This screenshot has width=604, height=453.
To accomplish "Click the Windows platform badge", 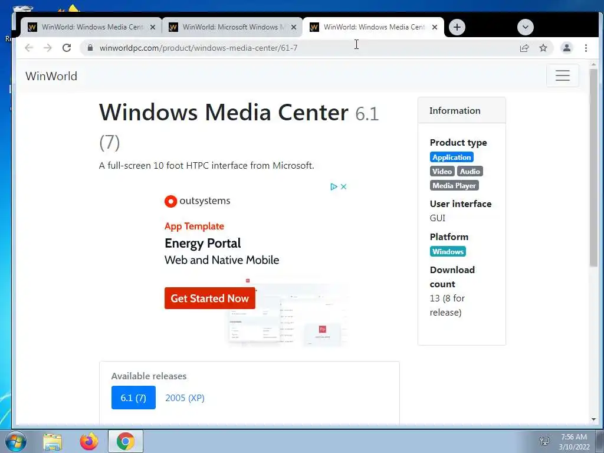I will click(448, 251).
